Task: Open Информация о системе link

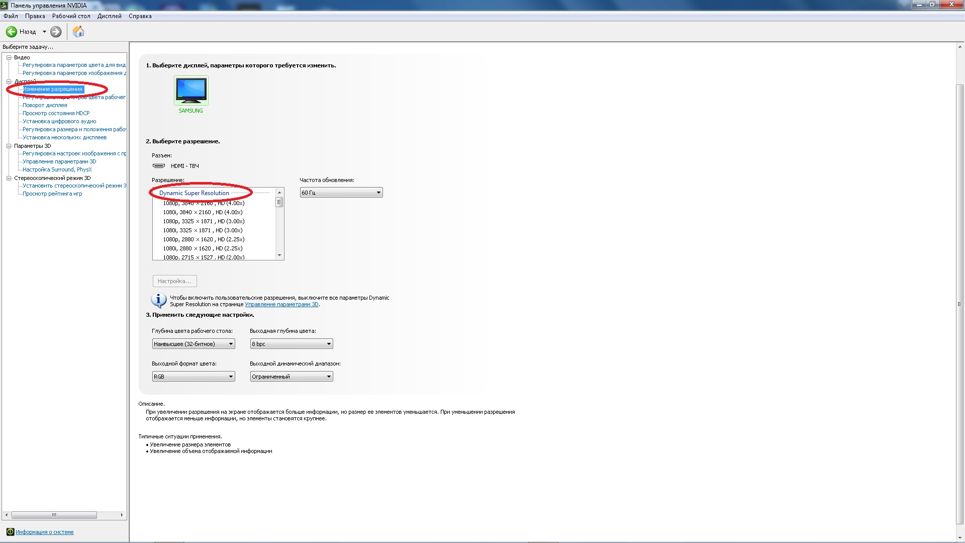Action: 45,532
